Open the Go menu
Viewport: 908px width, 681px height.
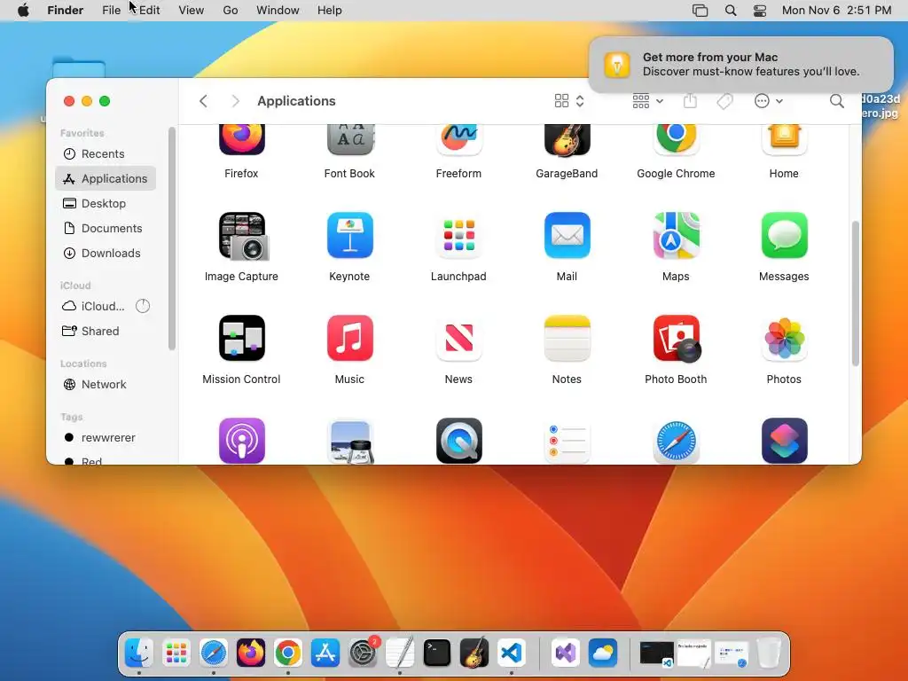231,11
